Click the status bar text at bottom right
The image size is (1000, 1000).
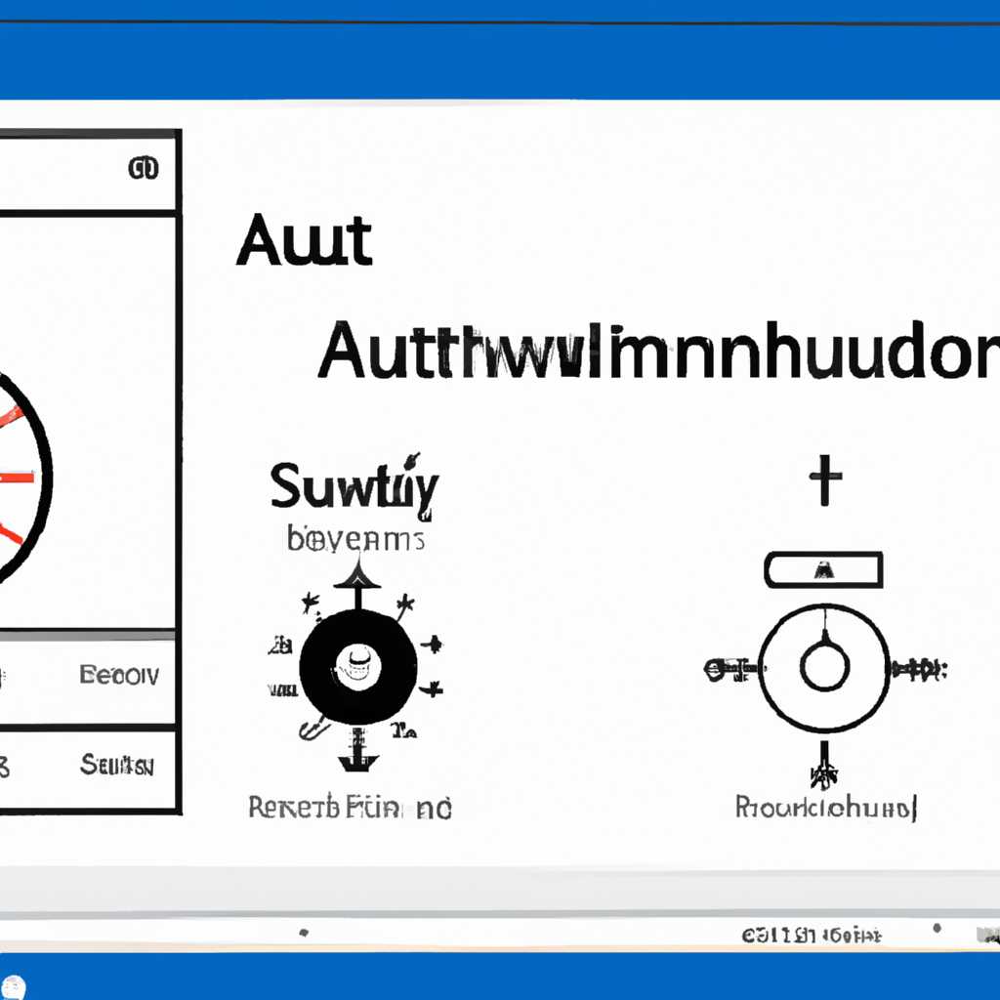click(812, 936)
